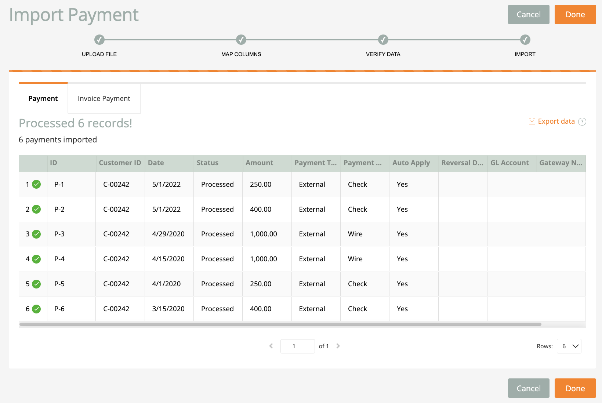Click the export data download icon
The height and width of the screenshot is (403, 602).
coord(532,121)
